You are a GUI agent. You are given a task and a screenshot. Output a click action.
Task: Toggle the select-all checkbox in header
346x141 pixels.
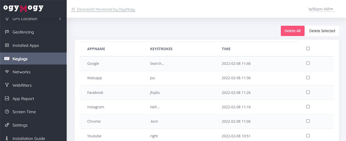(x=308, y=49)
